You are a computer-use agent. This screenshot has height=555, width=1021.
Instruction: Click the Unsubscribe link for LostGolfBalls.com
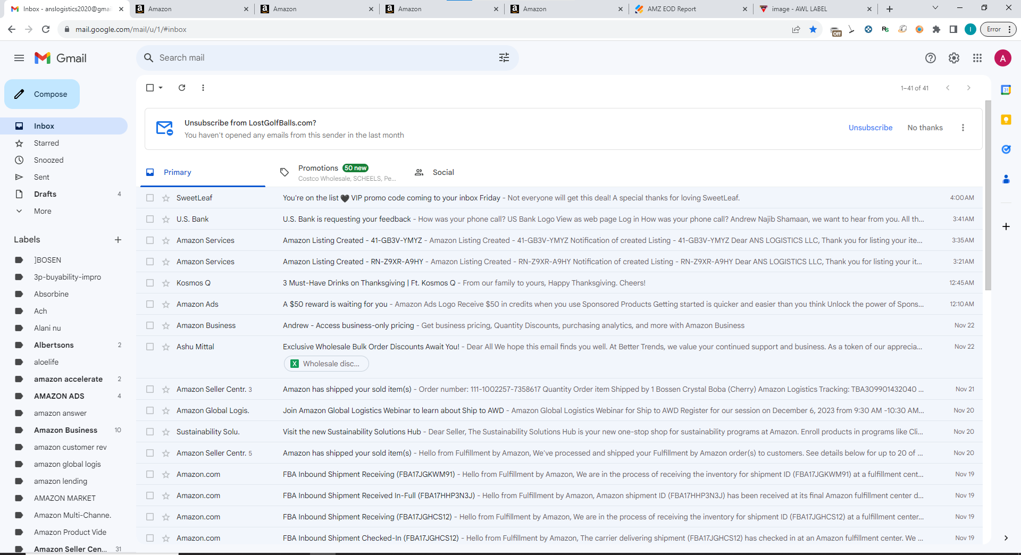coord(871,128)
